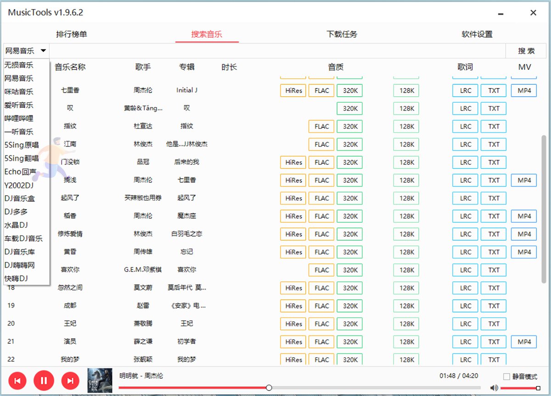Close the MusicTools window
Screen dimensions: 551x396
(533, 13)
